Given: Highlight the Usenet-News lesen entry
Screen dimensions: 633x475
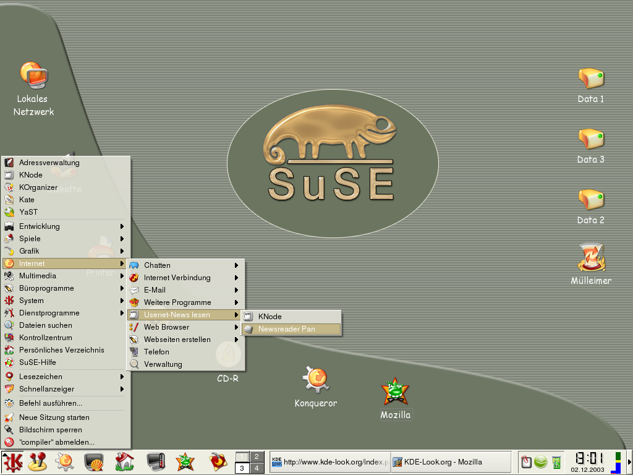Looking at the screenshot, I should coord(184,315).
